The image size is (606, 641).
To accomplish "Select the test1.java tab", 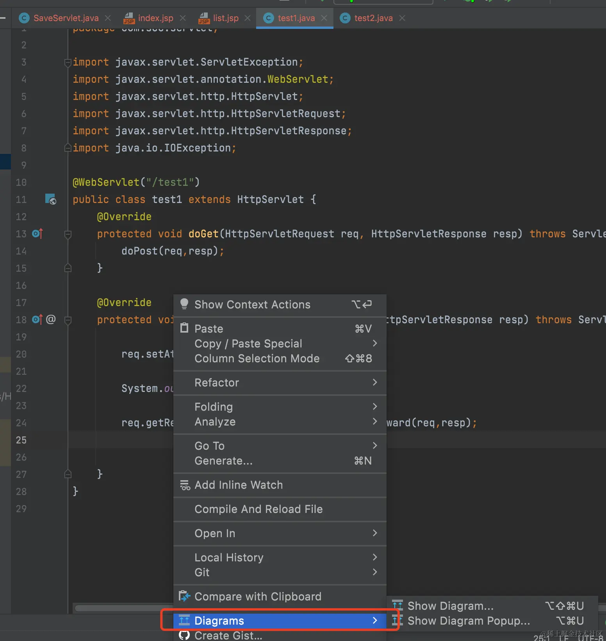I will point(296,18).
